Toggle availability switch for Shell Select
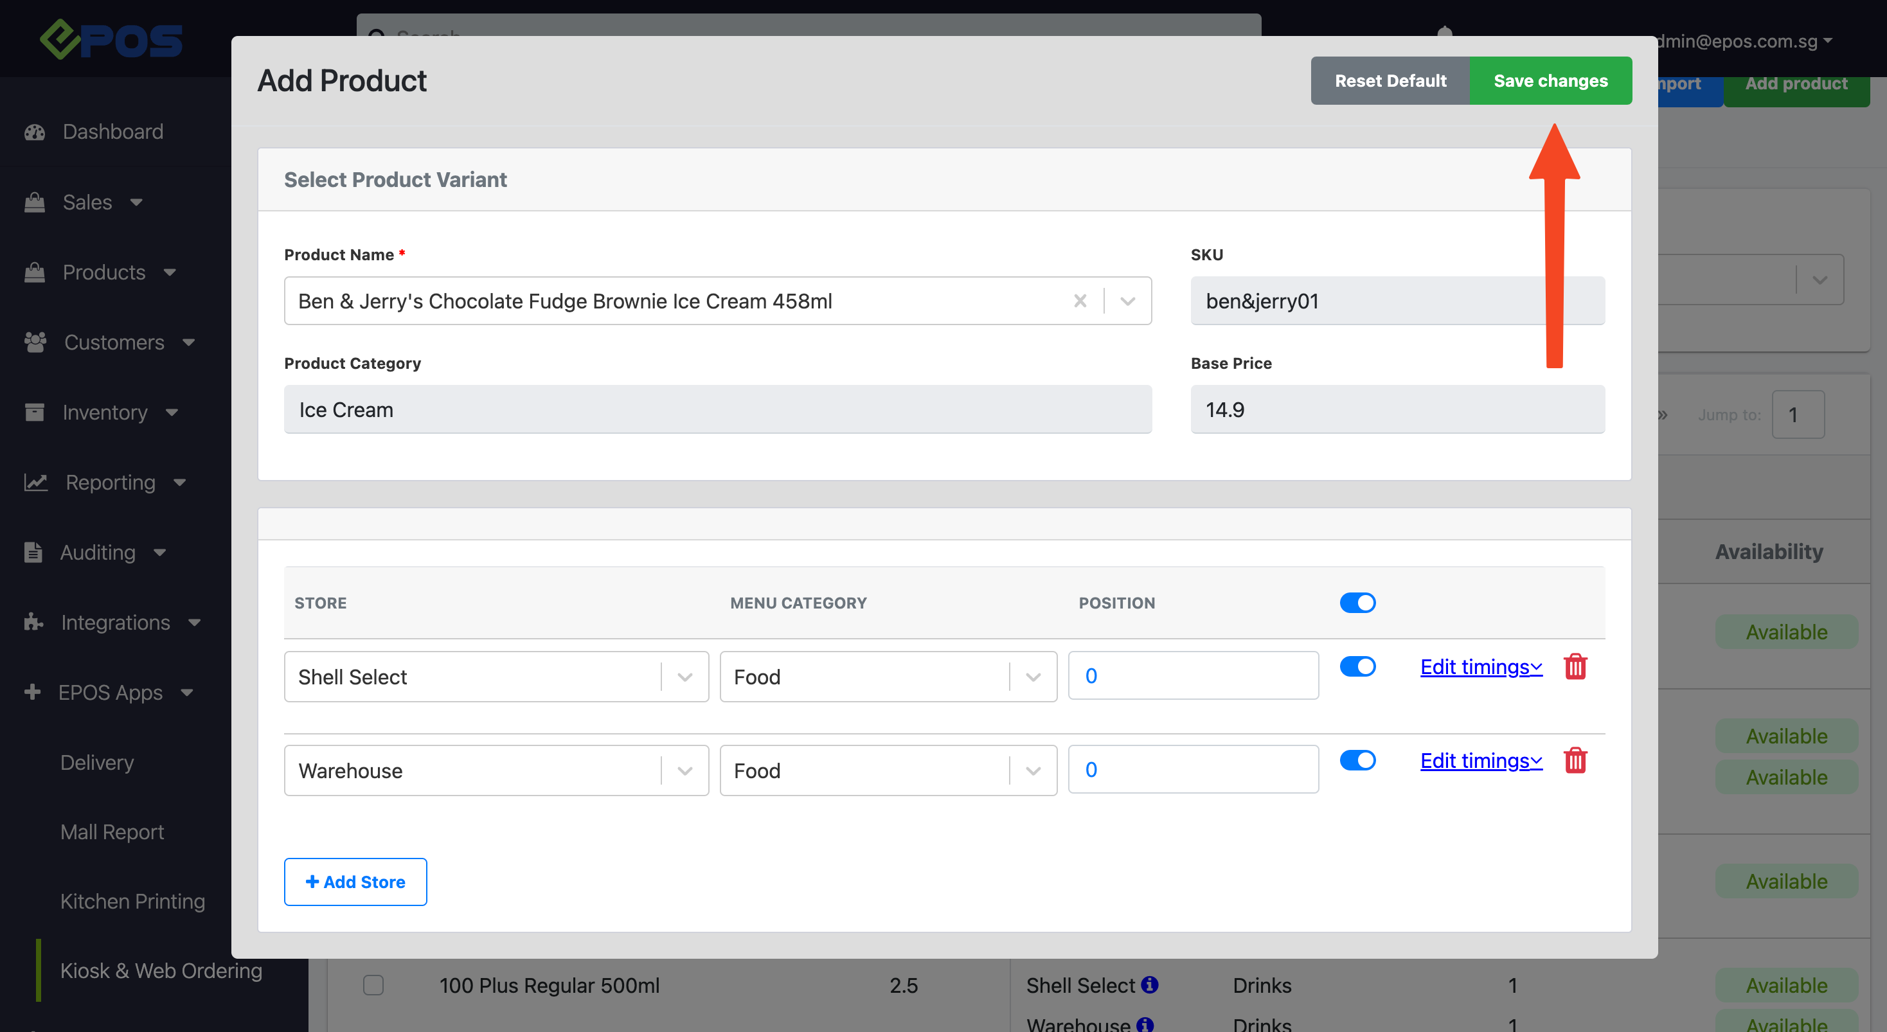The image size is (1887, 1032). coord(1357,666)
